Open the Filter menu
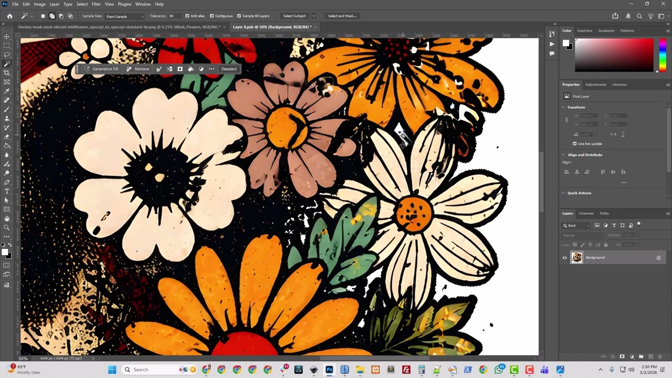 point(96,4)
